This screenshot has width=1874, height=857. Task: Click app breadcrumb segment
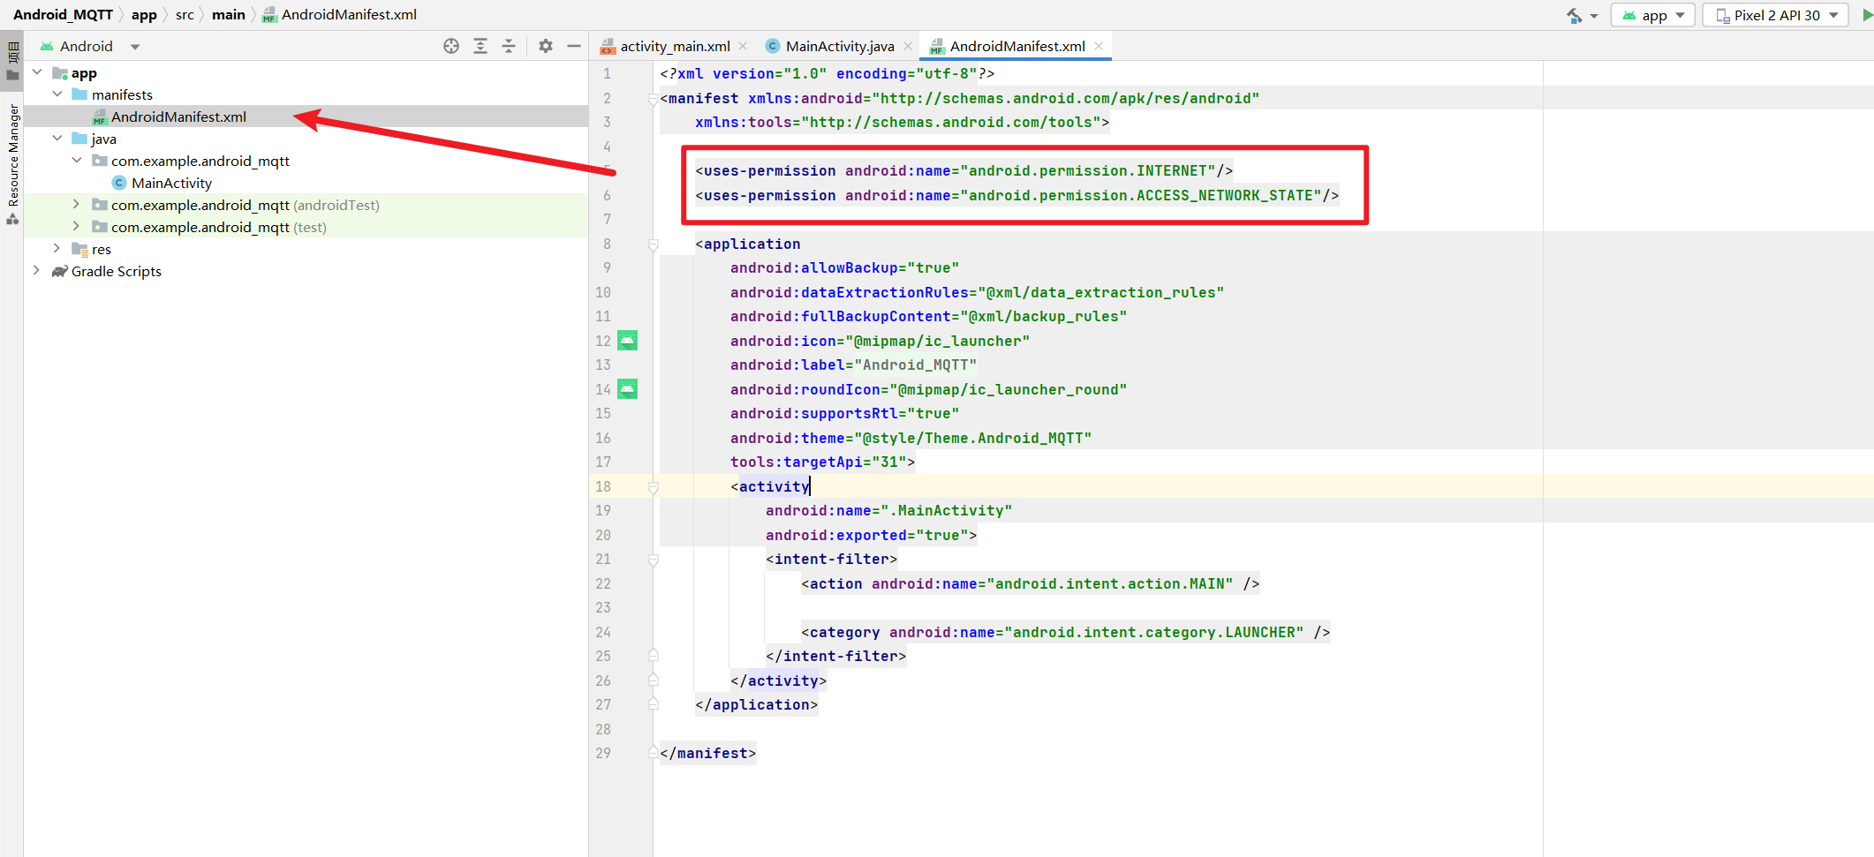tap(144, 15)
